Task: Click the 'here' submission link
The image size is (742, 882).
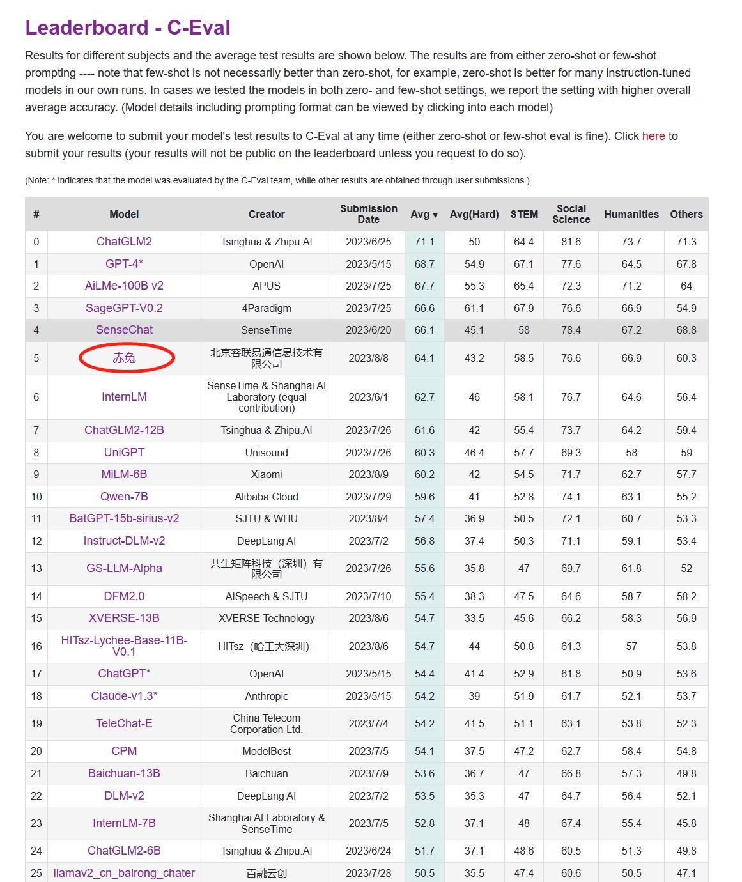Action: (x=654, y=136)
